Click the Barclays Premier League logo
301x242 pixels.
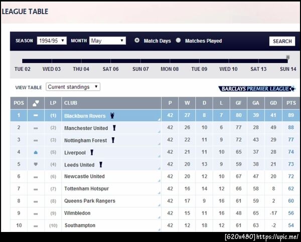256,89
